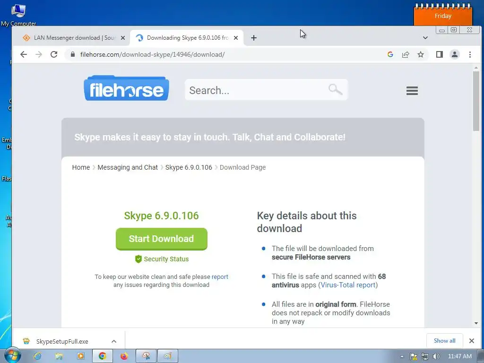Expand the SkypeSetupFull.exe download options arrow
484x363 pixels.
click(113, 341)
